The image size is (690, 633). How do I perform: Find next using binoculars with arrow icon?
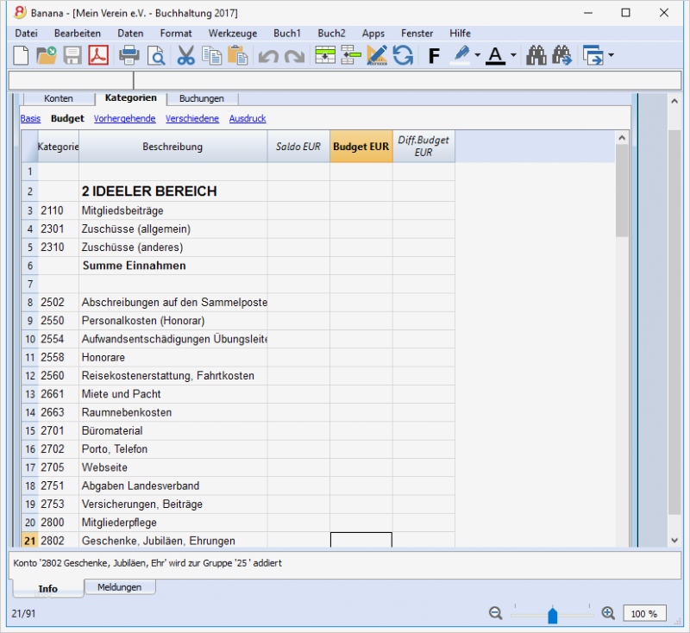coord(562,56)
